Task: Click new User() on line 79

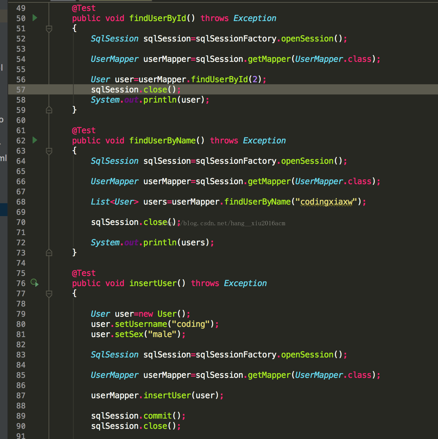Action: (x=162, y=314)
